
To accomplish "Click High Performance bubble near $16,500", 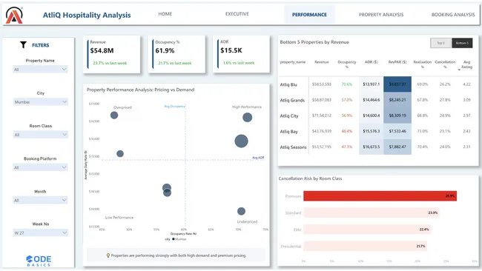I will pos(248,117).
